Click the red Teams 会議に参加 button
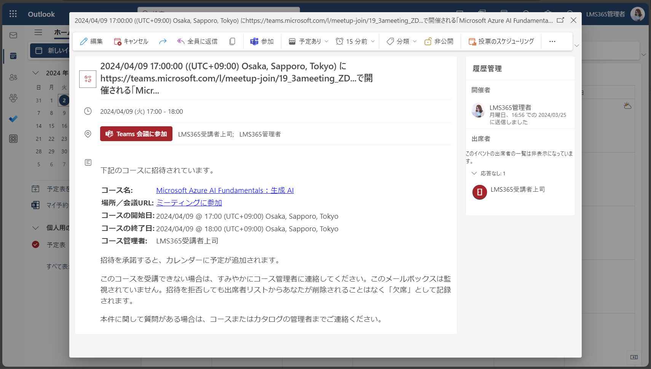The image size is (651, 369). click(136, 134)
